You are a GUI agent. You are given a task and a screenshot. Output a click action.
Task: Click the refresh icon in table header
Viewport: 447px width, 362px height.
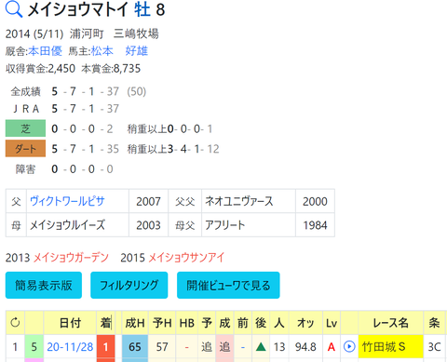coord(15,323)
